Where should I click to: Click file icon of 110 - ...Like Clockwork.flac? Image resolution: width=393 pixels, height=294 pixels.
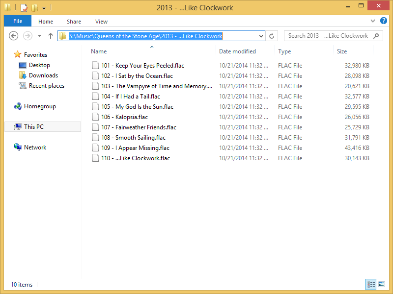(x=95, y=158)
